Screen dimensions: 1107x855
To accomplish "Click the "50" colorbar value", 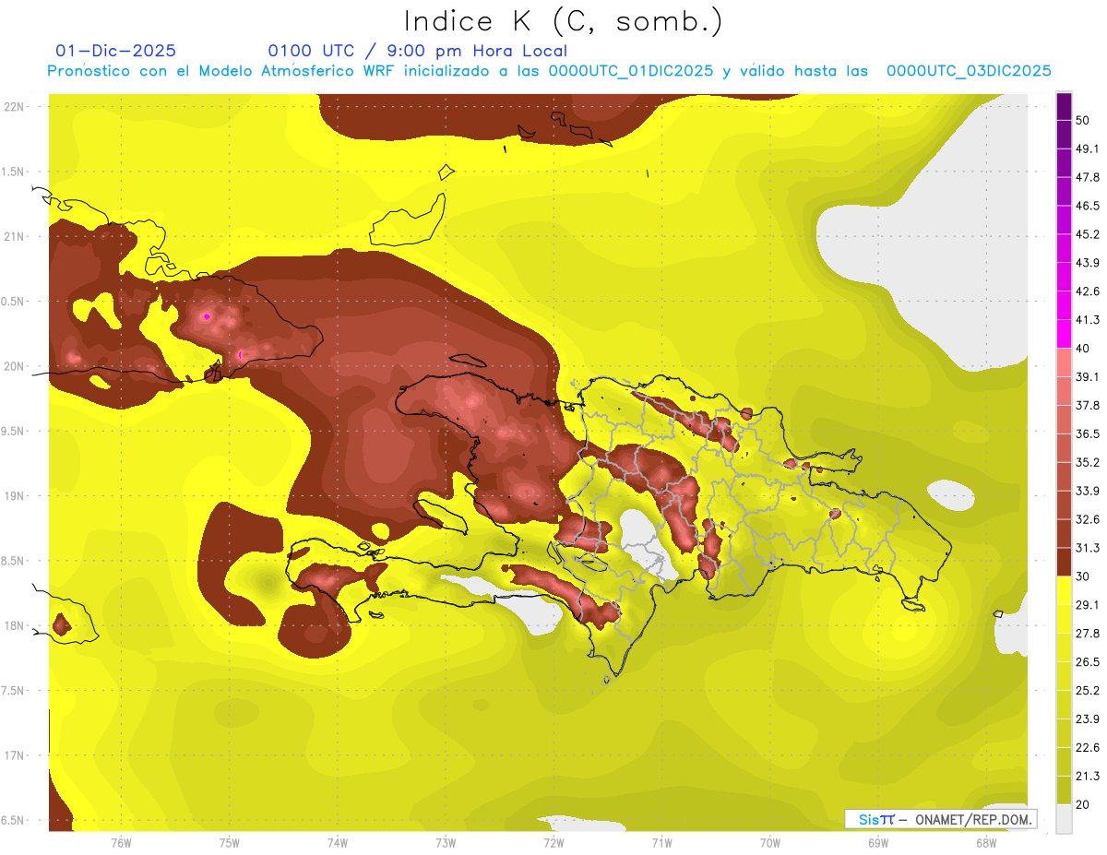I will pos(1083,120).
